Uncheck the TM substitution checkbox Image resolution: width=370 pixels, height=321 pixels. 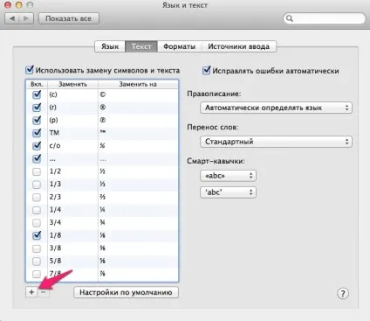point(37,133)
